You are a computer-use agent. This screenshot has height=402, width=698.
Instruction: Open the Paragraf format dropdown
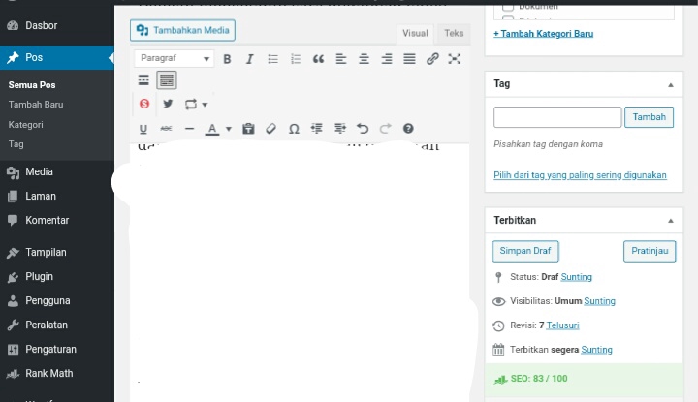pos(174,58)
